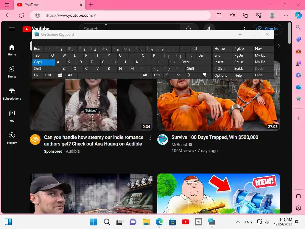
Task: Open a new browser tab
Action: tap(91, 5)
